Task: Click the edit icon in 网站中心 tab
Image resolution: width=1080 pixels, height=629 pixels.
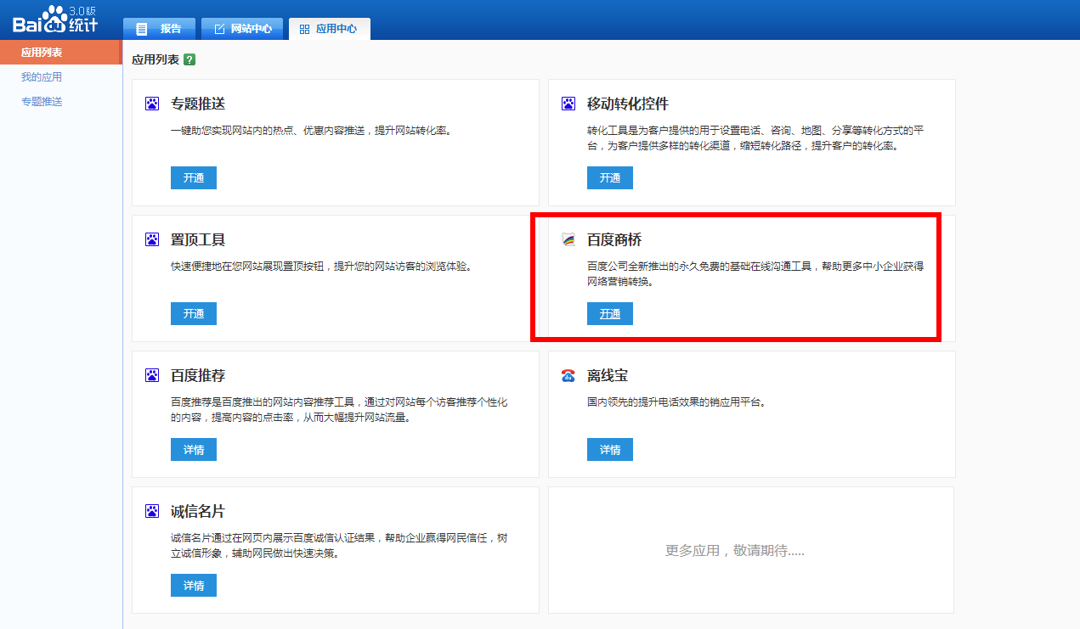Action: 219,29
